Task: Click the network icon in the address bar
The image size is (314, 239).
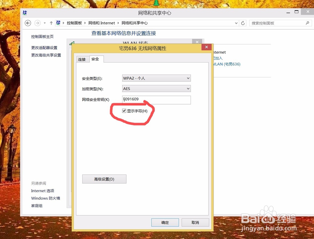Action: coord(58,23)
